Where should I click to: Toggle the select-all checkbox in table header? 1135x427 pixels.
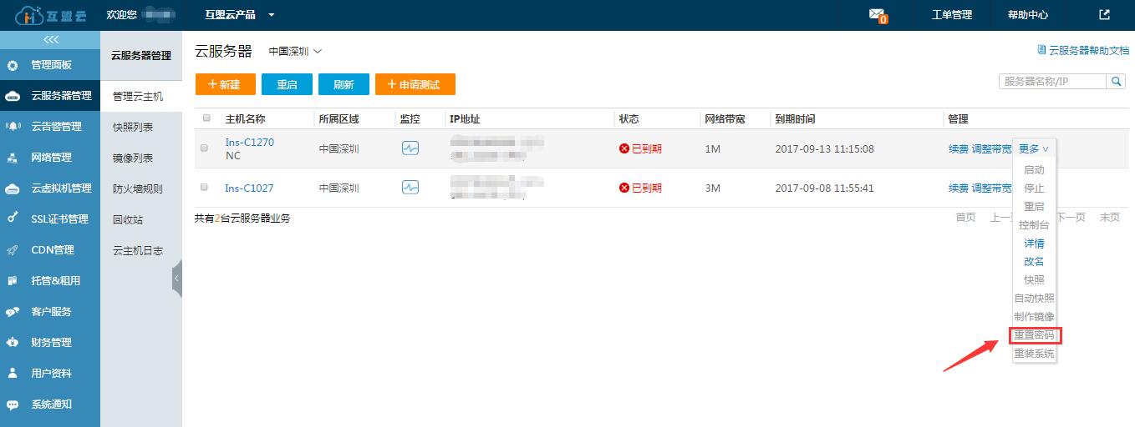tap(206, 118)
